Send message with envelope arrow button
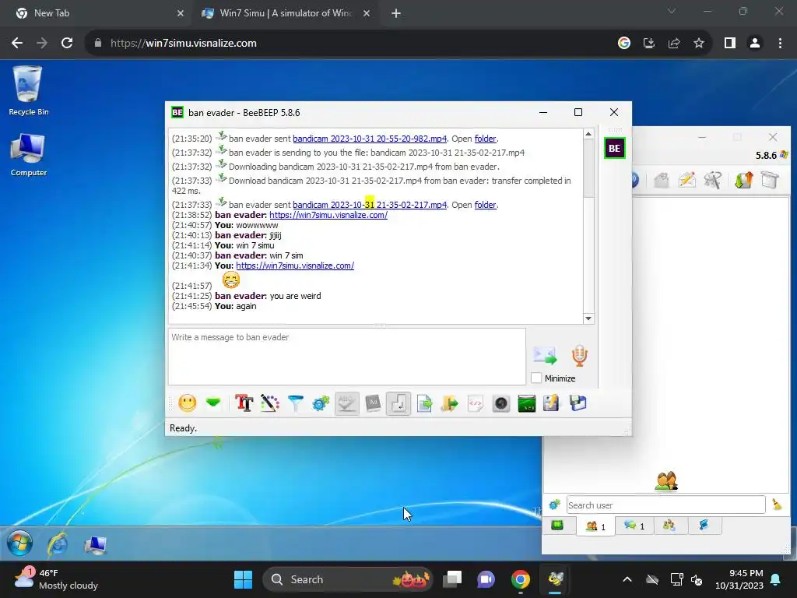The height and width of the screenshot is (598, 797). click(545, 355)
